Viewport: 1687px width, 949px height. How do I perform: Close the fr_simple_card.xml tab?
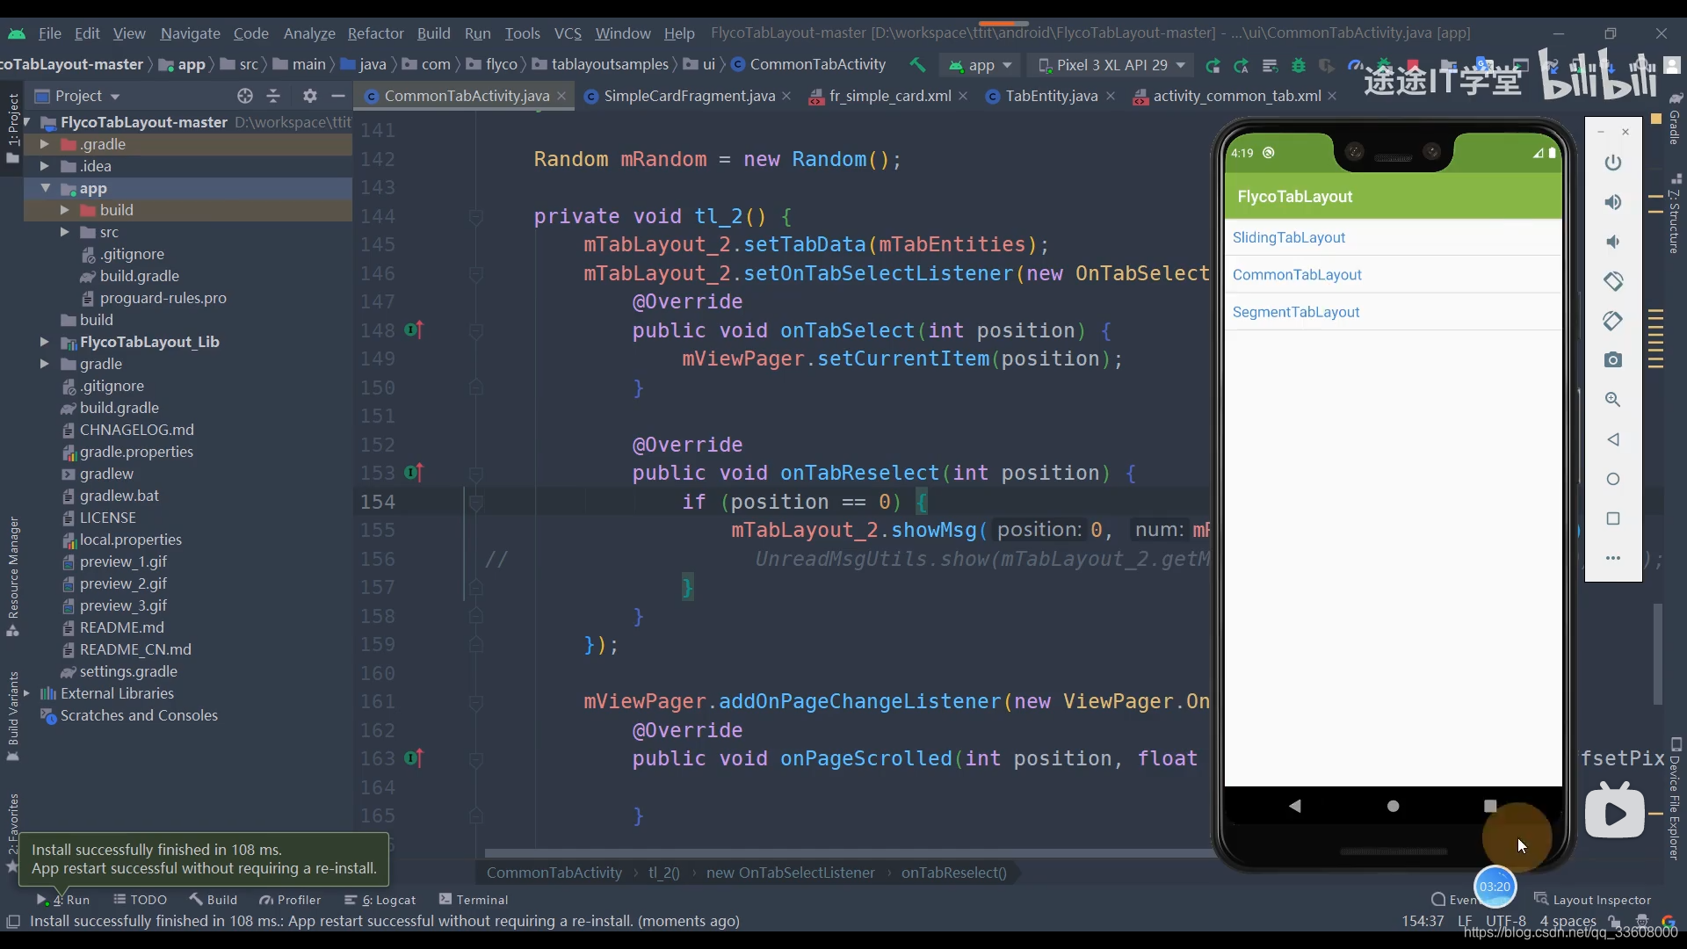click(x=964, y=96)
